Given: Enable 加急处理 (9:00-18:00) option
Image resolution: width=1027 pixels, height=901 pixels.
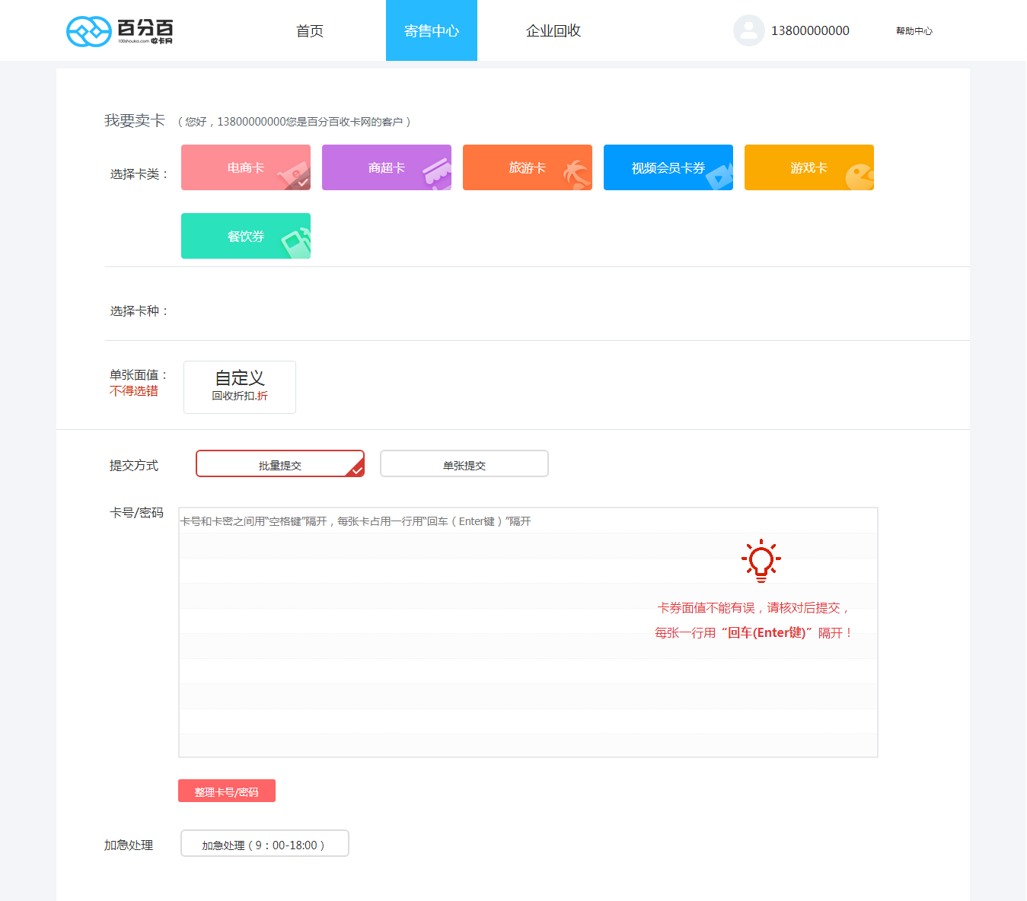Looking at the screenshot, I should [264, 844].
